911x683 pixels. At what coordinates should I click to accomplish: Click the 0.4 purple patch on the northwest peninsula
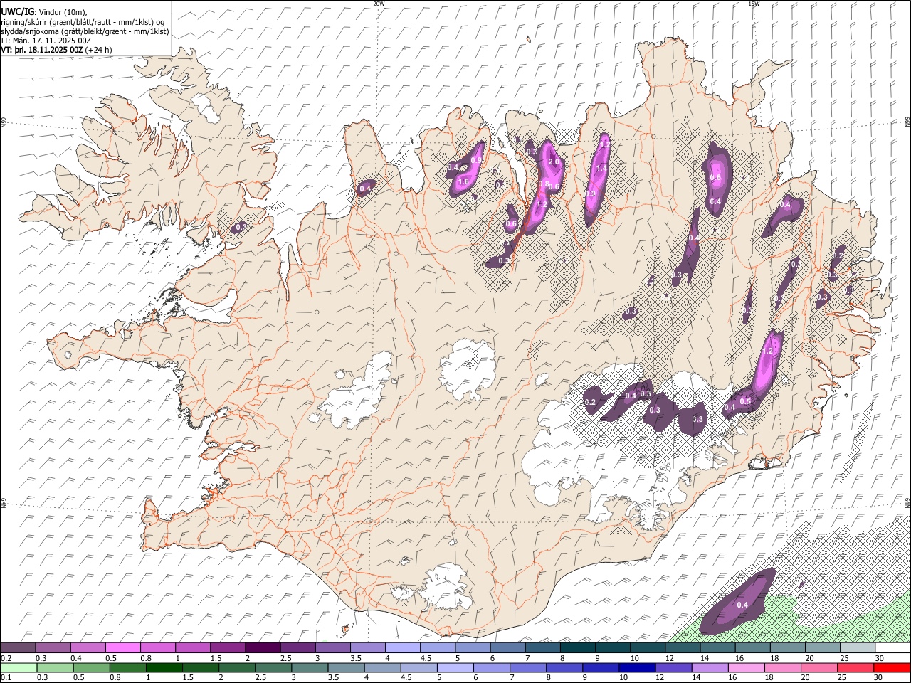tap(365, 189)
